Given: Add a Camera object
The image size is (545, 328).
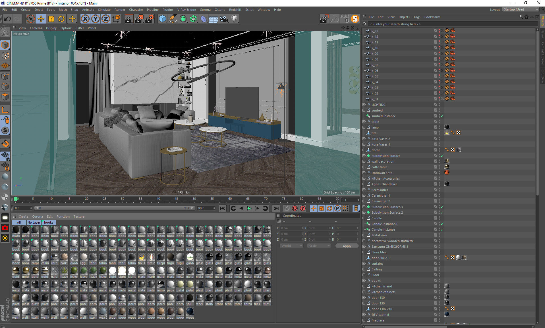Looking at the screenshot, I should tap(224, 19).
